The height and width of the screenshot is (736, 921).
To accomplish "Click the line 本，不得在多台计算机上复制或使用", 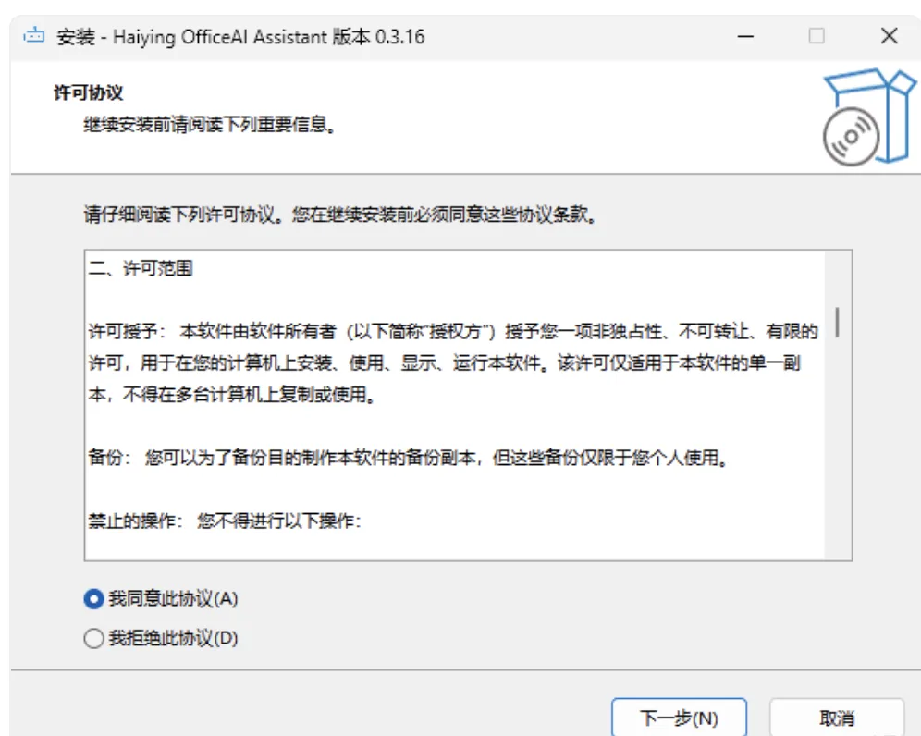I will 232,394.
